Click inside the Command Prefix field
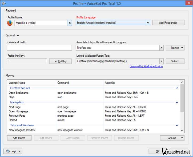 tap(39, 48)
